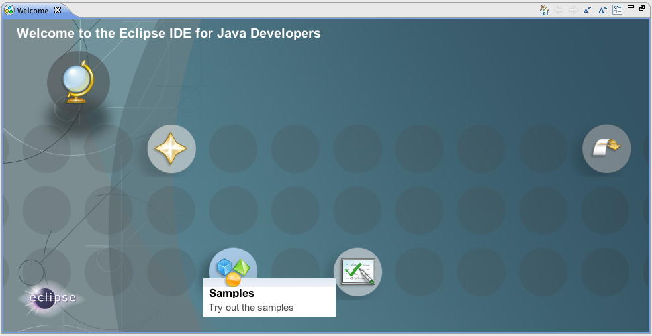Image resolution: width=652 pixels, height=336 pixels.
Task: Magnify font size with large A icon
Action: (602, 10)
